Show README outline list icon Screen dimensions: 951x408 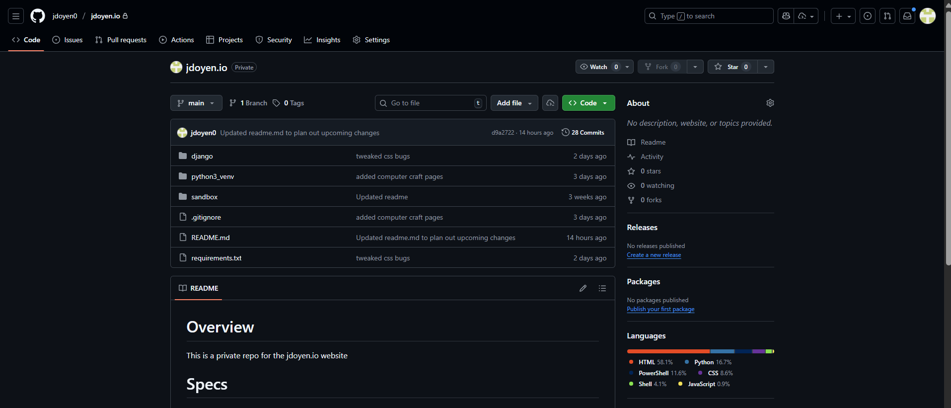(602, 288)
